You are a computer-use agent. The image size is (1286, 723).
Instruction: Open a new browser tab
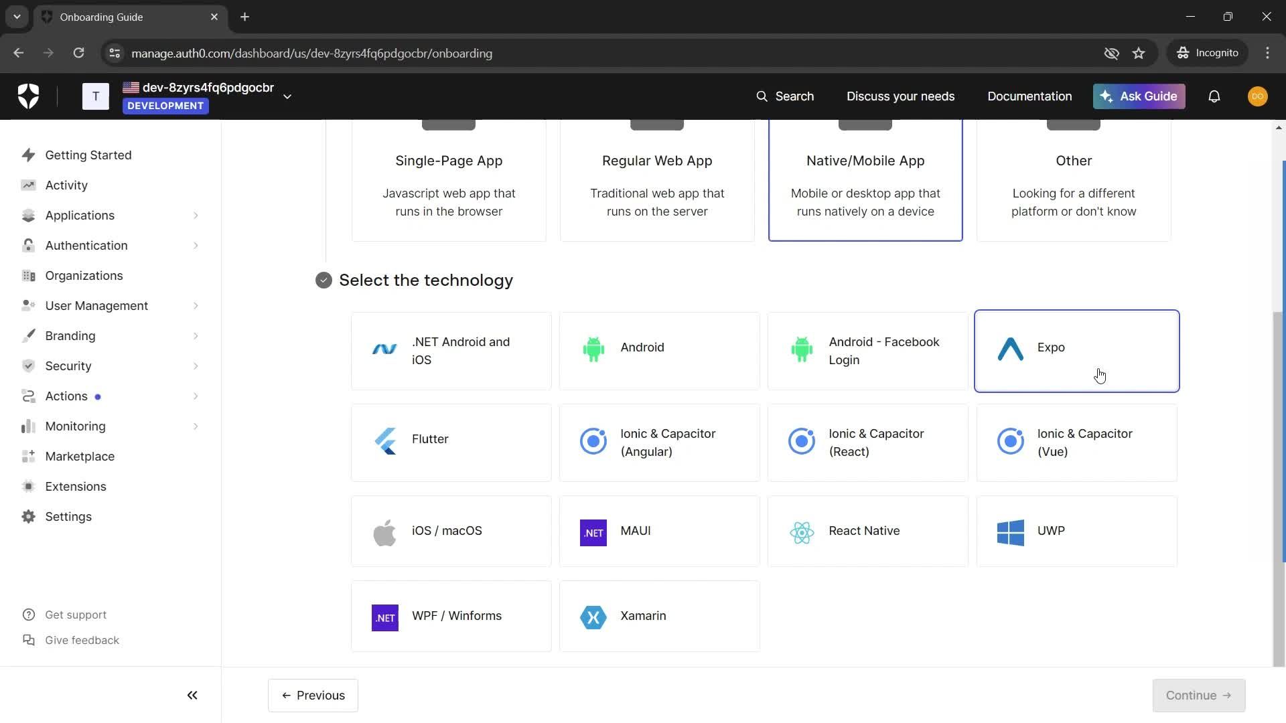[244, 17]
